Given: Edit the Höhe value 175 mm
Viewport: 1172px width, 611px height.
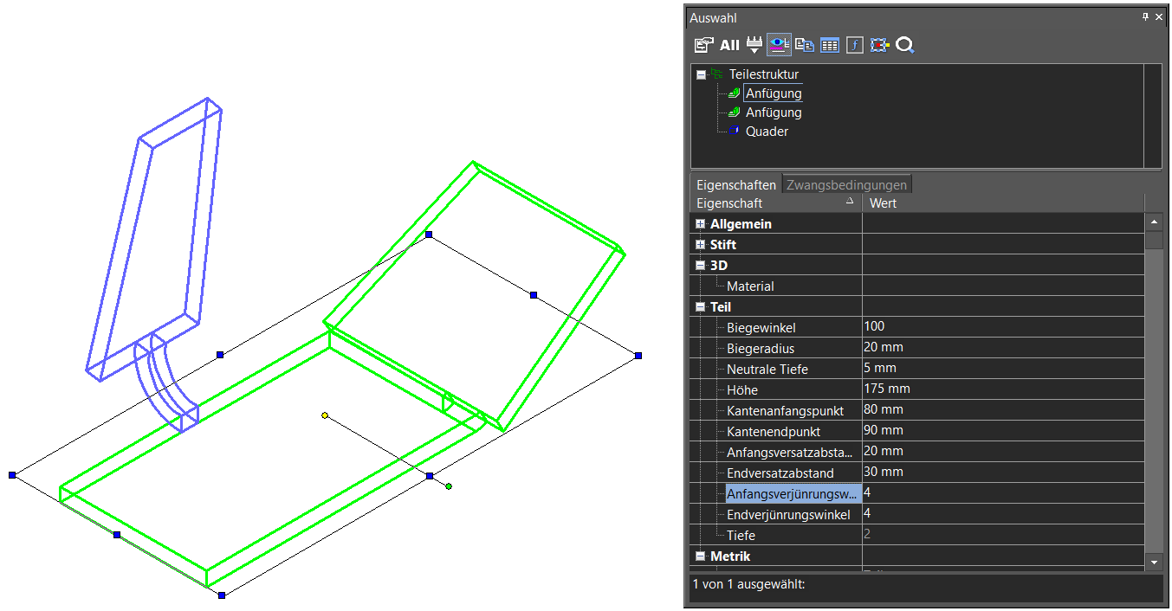Looking at the screenshot, I should coord(1003,389).
